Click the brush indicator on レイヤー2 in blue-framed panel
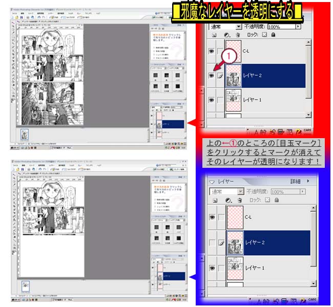333x307 pixels. click(221, 243)
